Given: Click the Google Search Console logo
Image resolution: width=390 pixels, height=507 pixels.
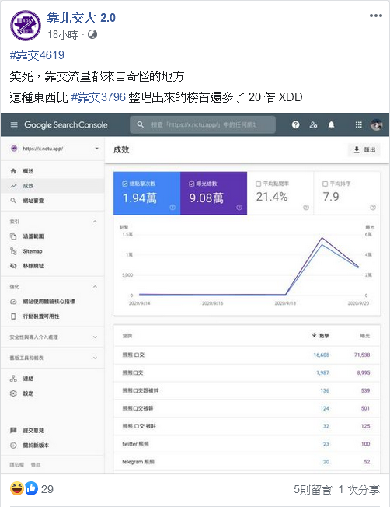Looking at the screenshot, I should (x=65, y=125).
